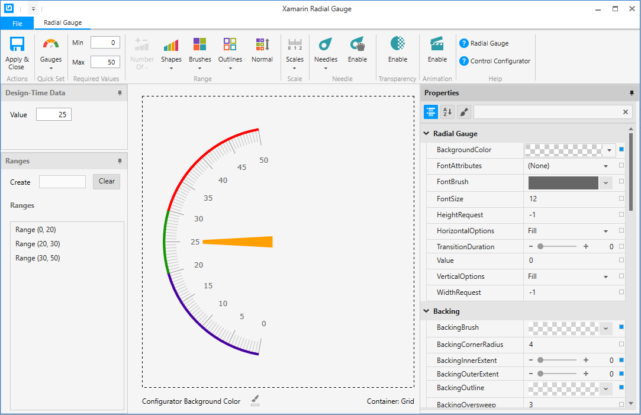Toggle the BackgroundColor property marker
Viewport: 641px width, 415px height.
(x=621, y=150)
